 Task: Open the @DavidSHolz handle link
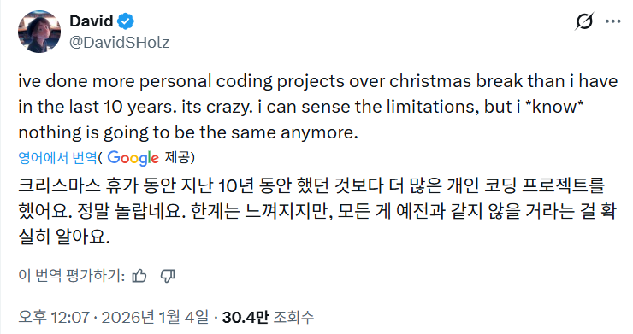pos(120,43)
